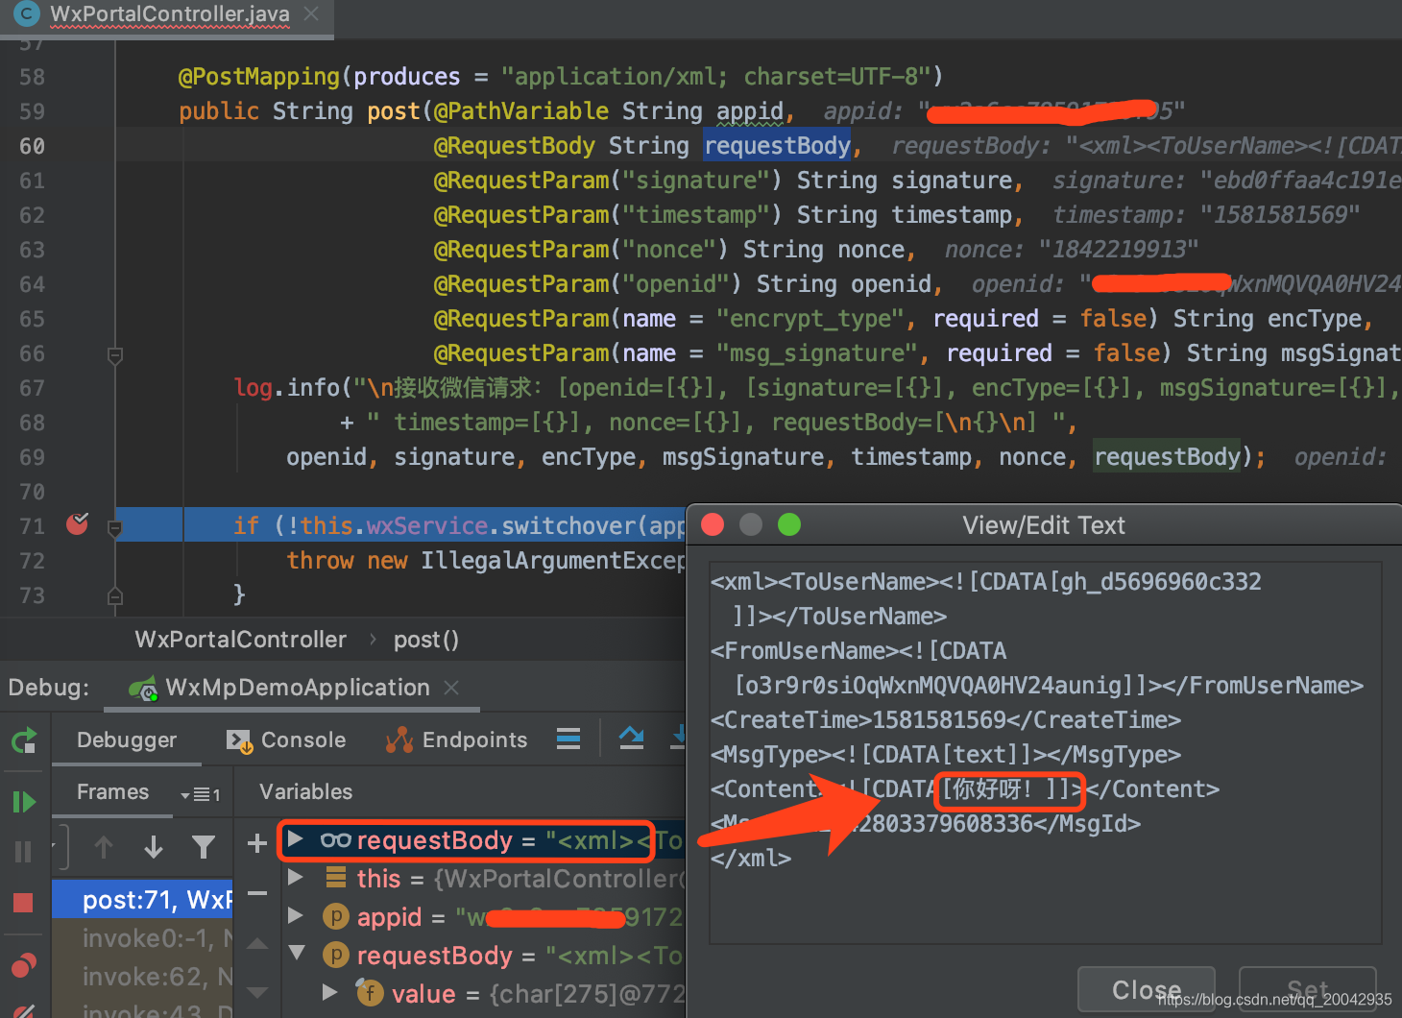This screenshot has height=1018, width=1402.
Task: Open the threads dropdown next to Frames
Action: 201,794
